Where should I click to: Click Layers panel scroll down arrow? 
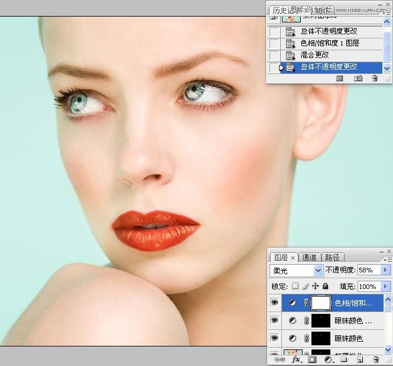[x=388, y=349]
